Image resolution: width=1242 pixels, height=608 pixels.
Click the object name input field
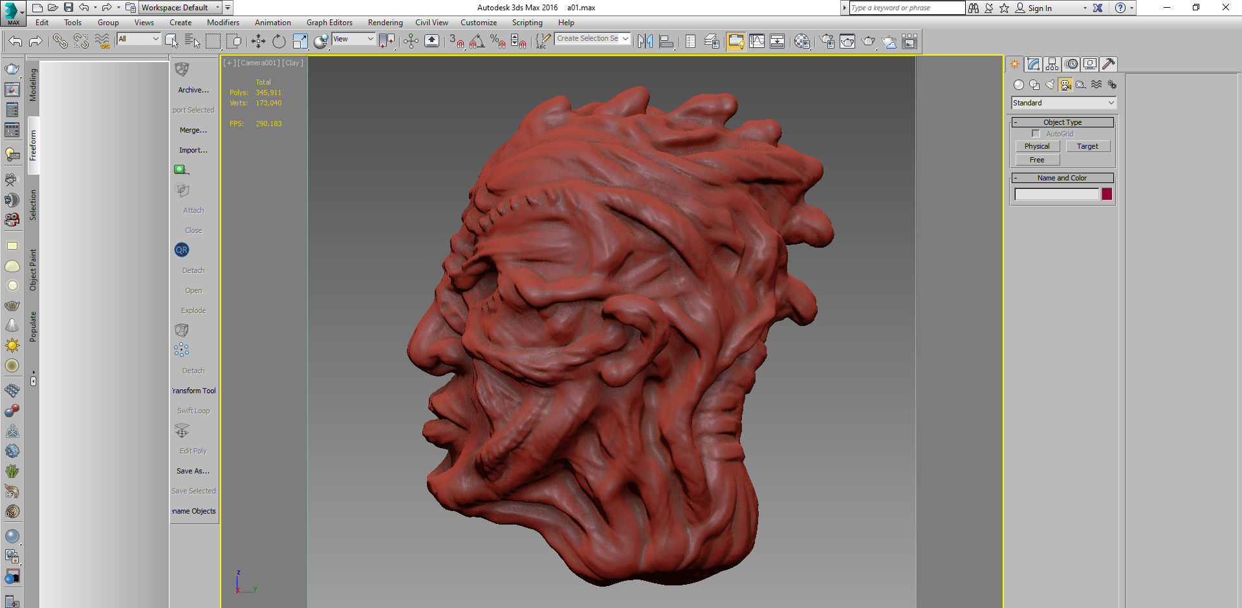(x=1057, y=194)
